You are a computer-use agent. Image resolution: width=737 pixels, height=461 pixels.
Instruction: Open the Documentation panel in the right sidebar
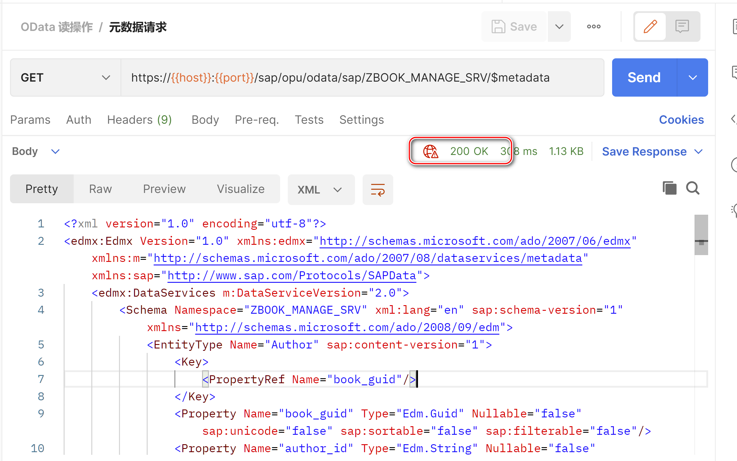tap(735, 27)
